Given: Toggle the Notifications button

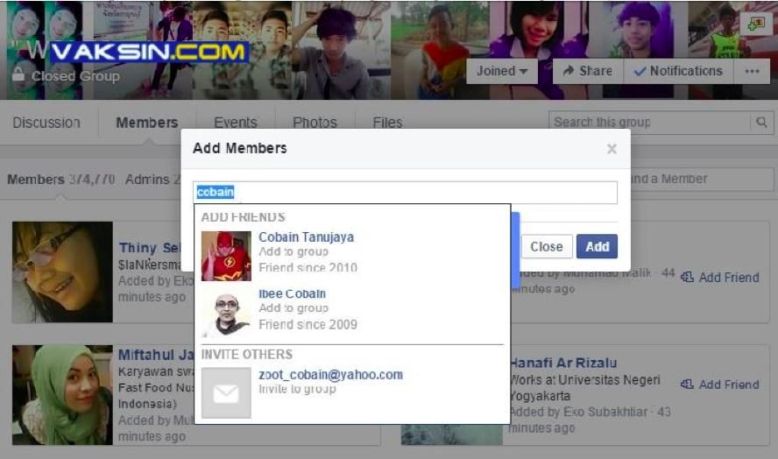Looking at the screenshot, I should coord(679,71).
